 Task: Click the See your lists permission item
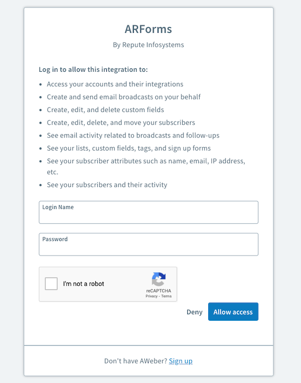[x=129, y=148]
